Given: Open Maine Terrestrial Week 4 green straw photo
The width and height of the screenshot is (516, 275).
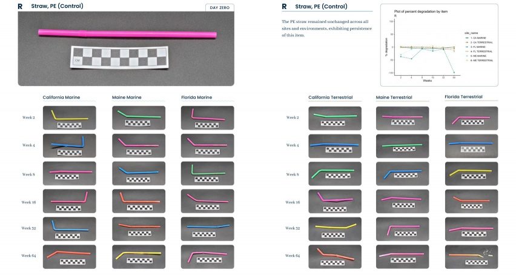Looking at the screenshot, I should (x=403, y=146).
